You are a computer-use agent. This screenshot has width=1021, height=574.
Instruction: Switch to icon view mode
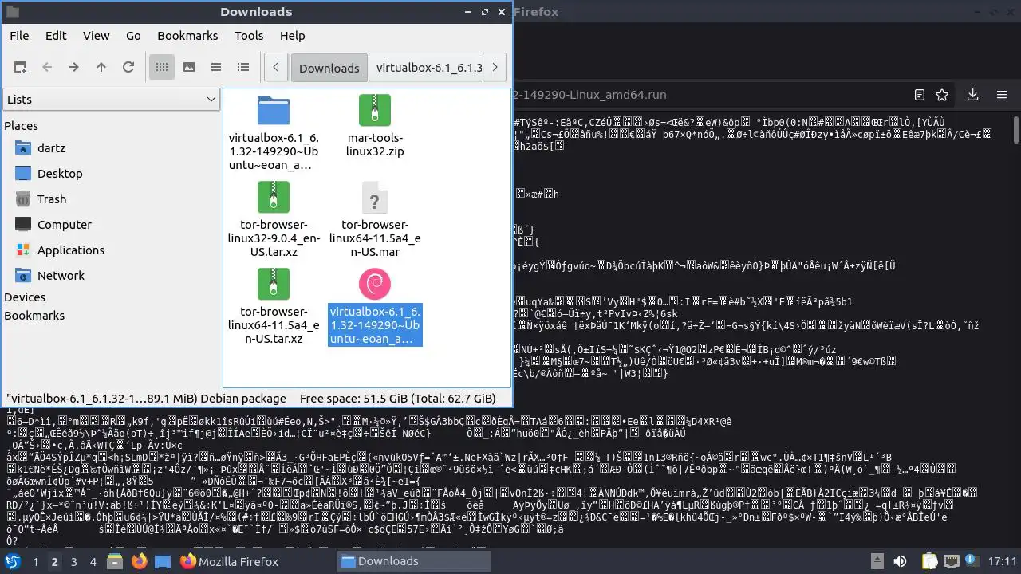162,68
